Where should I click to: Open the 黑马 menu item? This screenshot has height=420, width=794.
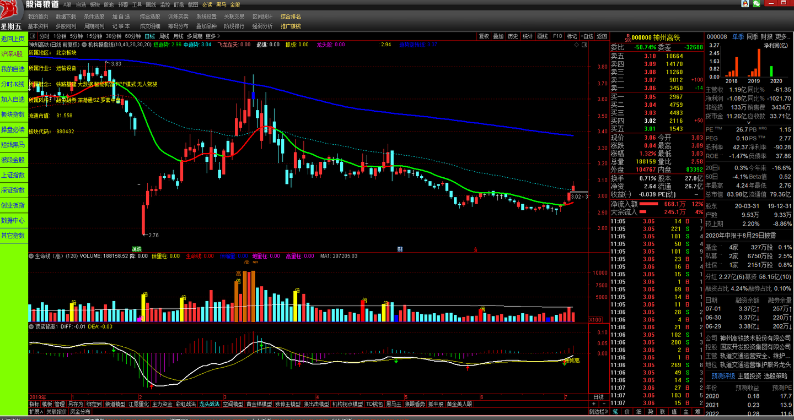tap(221, 4)
